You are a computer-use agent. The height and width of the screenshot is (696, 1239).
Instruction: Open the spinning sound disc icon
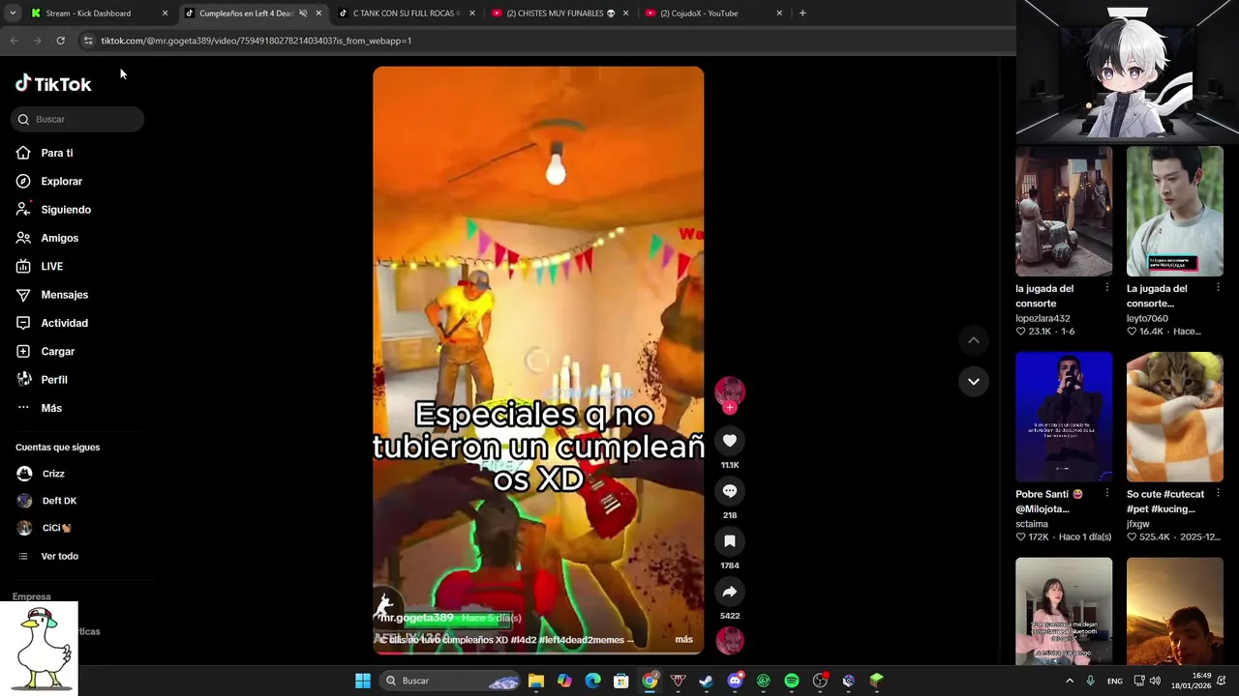pos(730,640)
